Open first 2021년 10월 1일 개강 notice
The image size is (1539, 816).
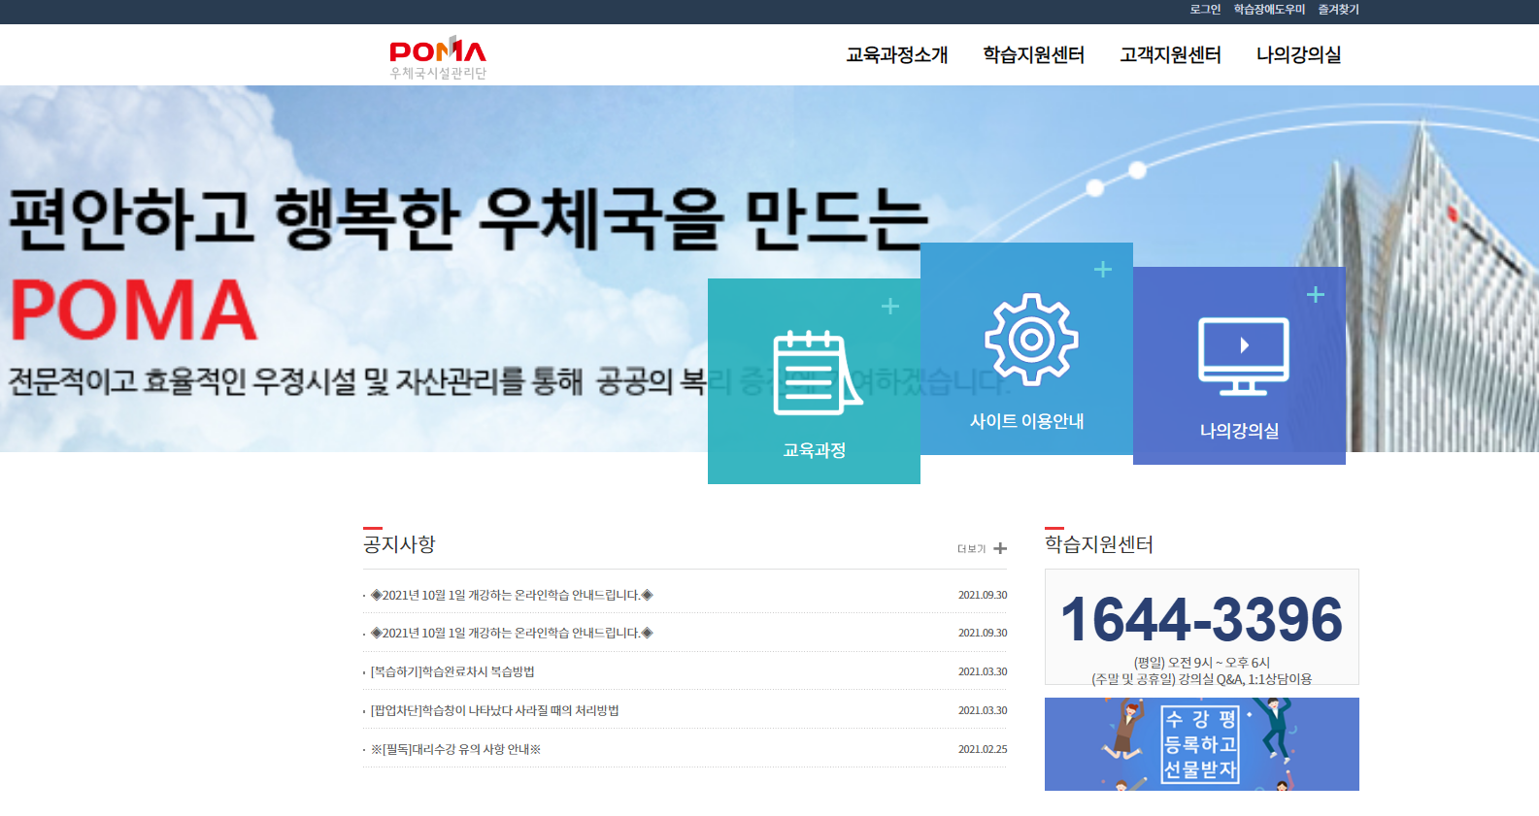click(512, 595)
